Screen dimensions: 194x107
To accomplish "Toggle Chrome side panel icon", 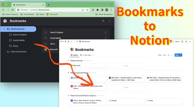I will tap(102, 10).
